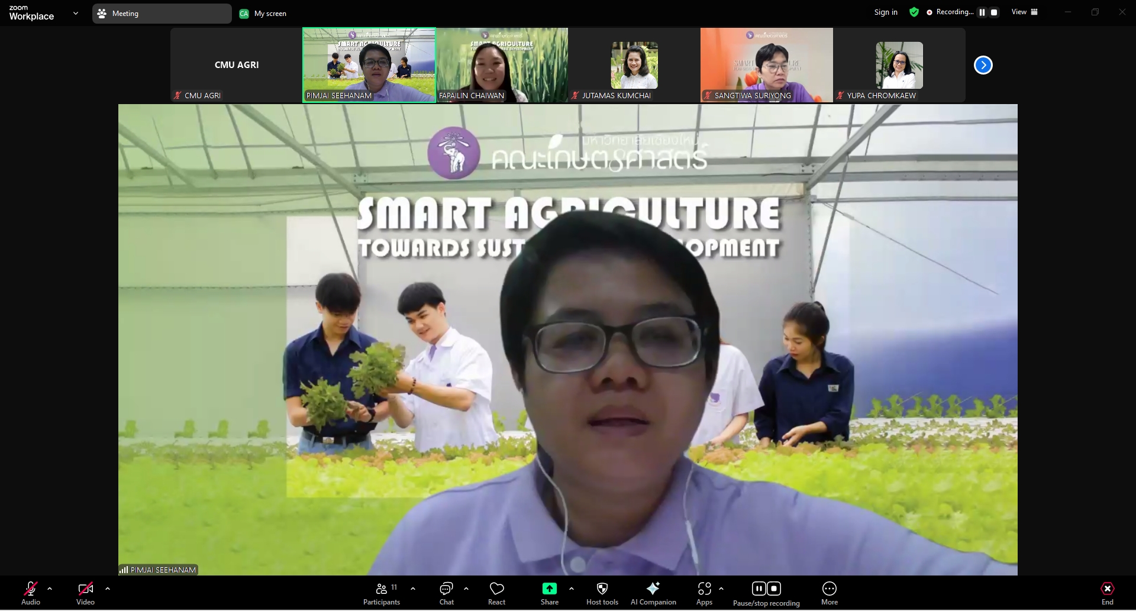This screenshot has width=1136, height=611.
Task: Click the green Share screen button
Action: pyautogui.click(x=550, y=593)
